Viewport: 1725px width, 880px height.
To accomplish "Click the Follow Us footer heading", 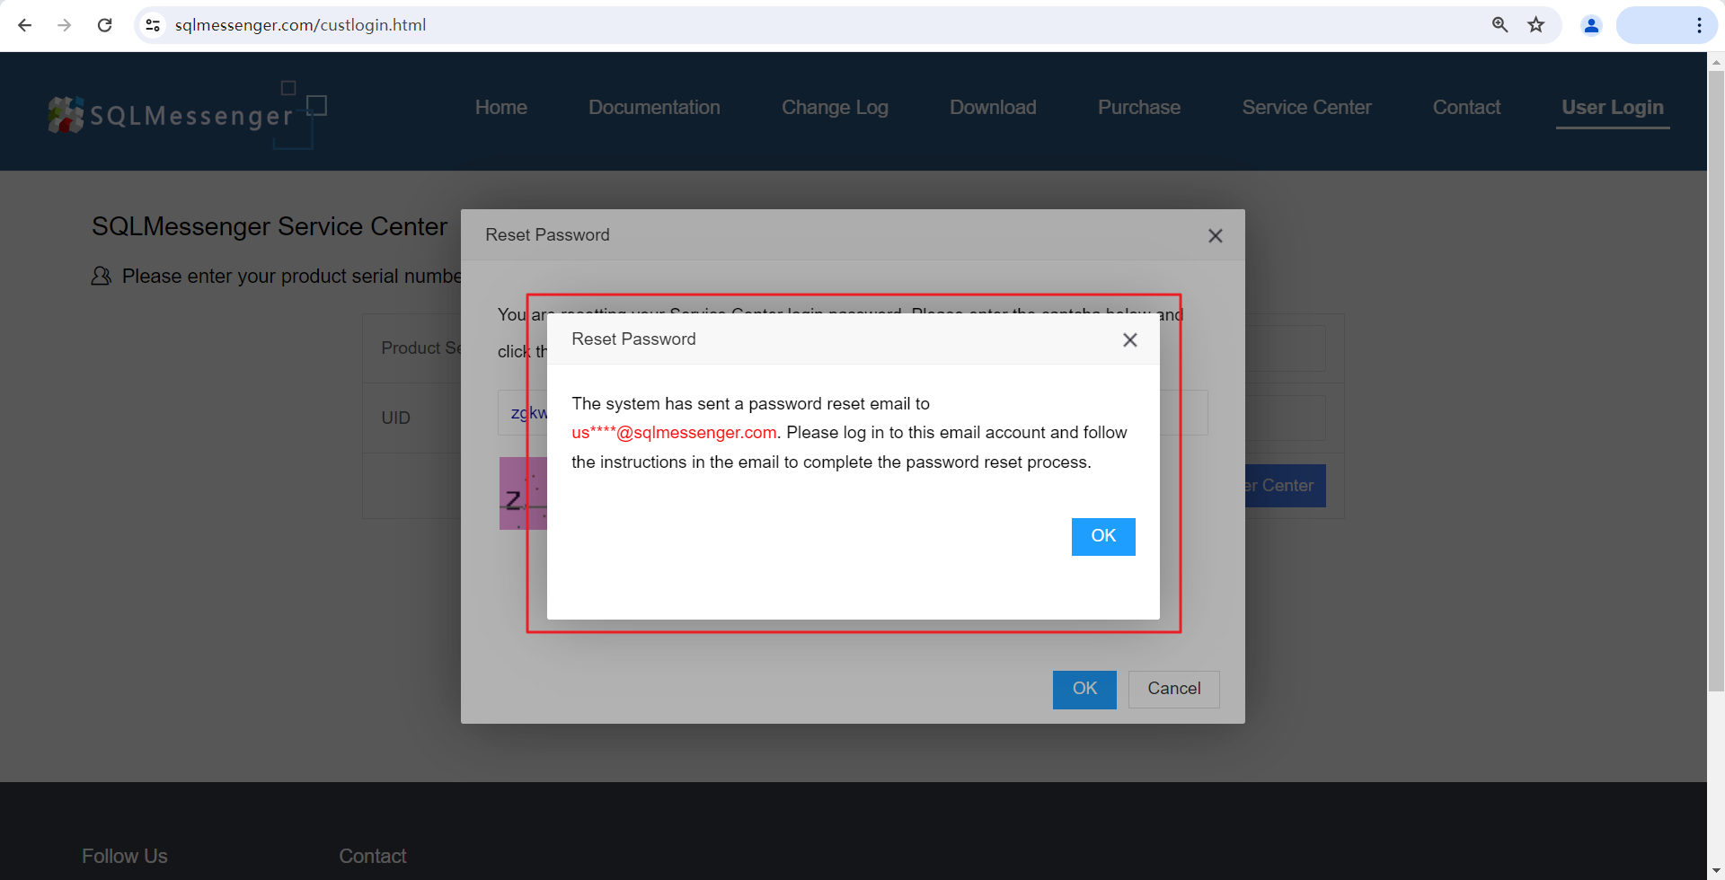I will point(125,857).
